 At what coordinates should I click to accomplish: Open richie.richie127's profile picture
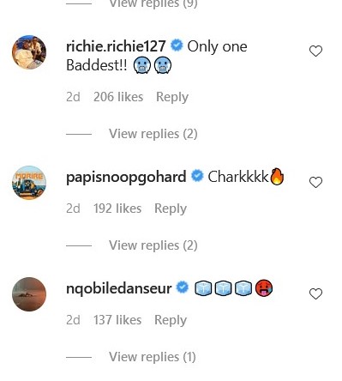(29, 52)
